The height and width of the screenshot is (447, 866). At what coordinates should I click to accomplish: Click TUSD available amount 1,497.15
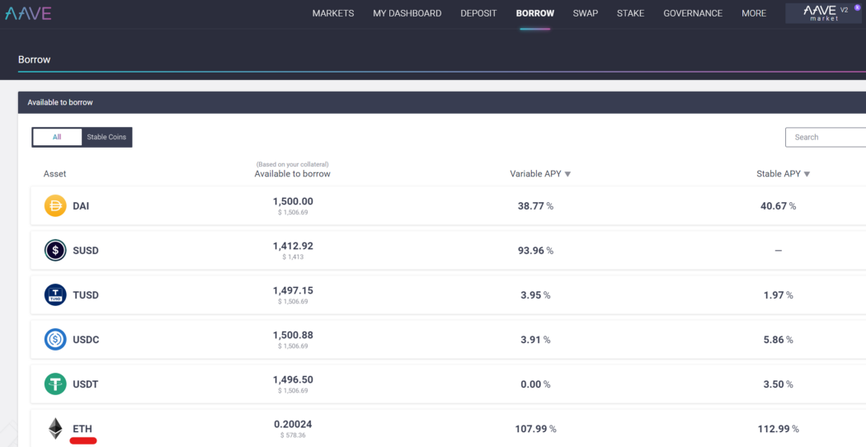pos(293,290)
